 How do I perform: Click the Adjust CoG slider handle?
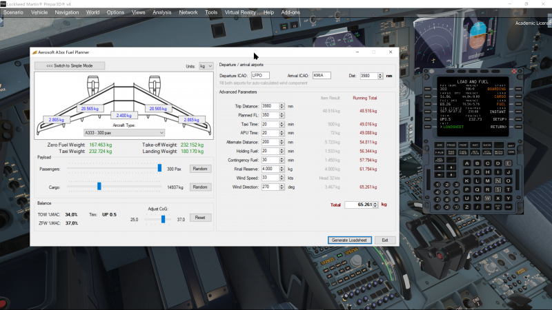163,219
